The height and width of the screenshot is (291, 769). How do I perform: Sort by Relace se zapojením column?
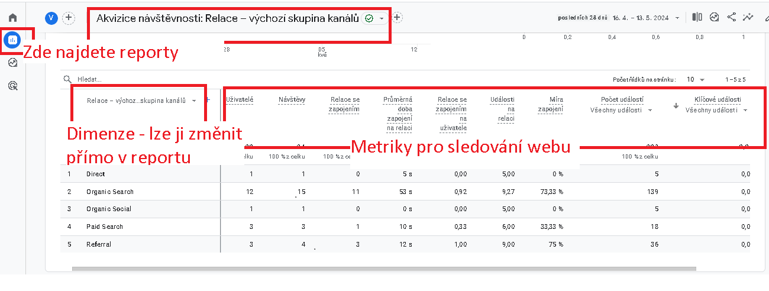[345, 104]
